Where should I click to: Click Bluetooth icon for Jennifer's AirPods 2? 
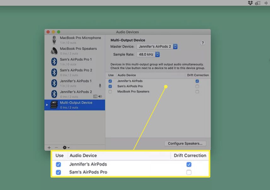[x=54, y=94]
